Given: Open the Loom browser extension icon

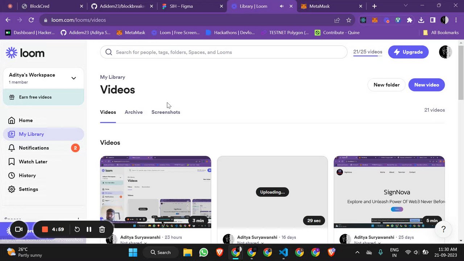Looking at the screenshot, I should 386,20.
